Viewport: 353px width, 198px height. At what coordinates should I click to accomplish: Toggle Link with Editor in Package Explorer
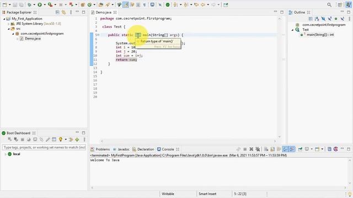64,12
